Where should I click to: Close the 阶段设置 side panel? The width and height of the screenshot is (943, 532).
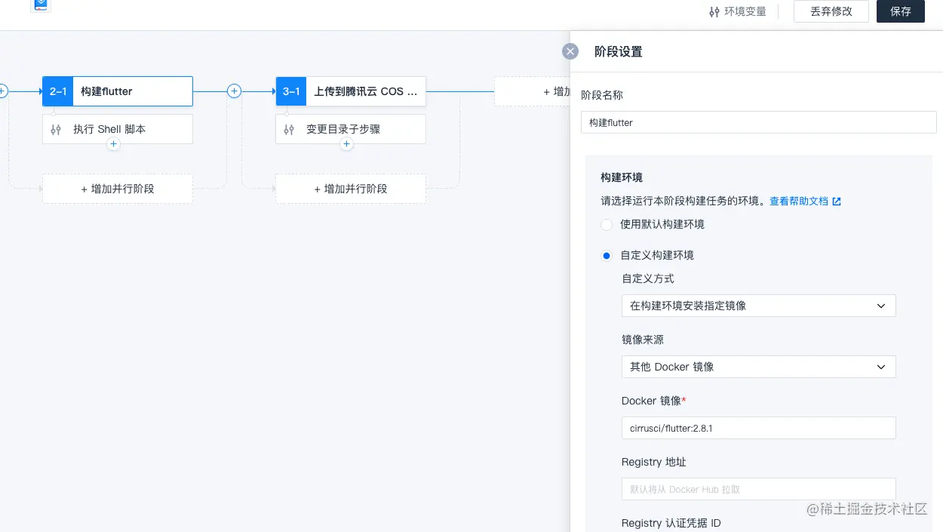tap(570, 51)
